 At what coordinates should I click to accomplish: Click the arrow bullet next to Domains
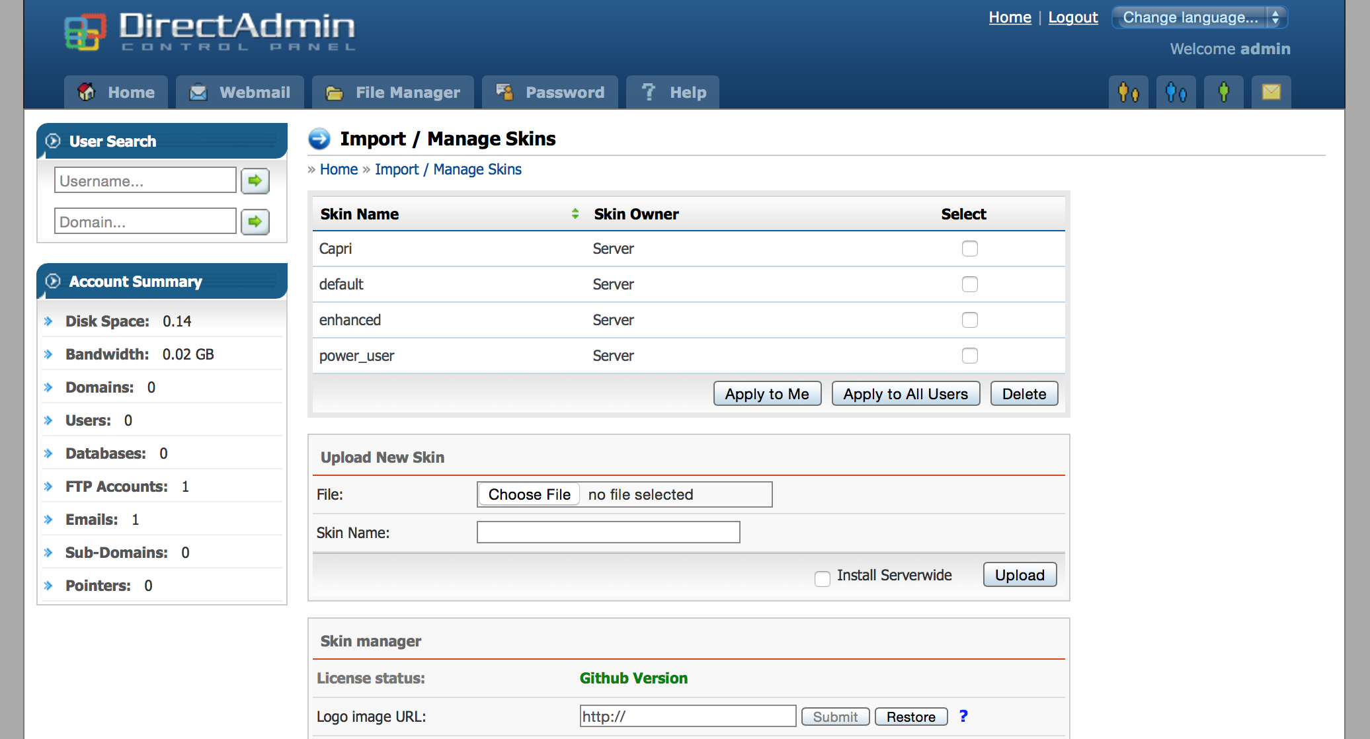(x=48, y=387)
